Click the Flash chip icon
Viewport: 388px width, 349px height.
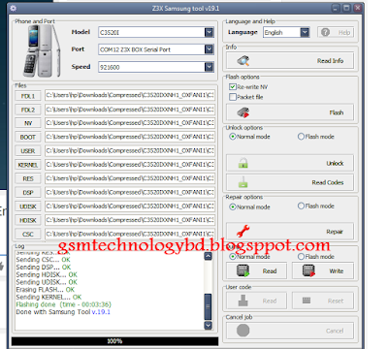[x=243, y=112]
